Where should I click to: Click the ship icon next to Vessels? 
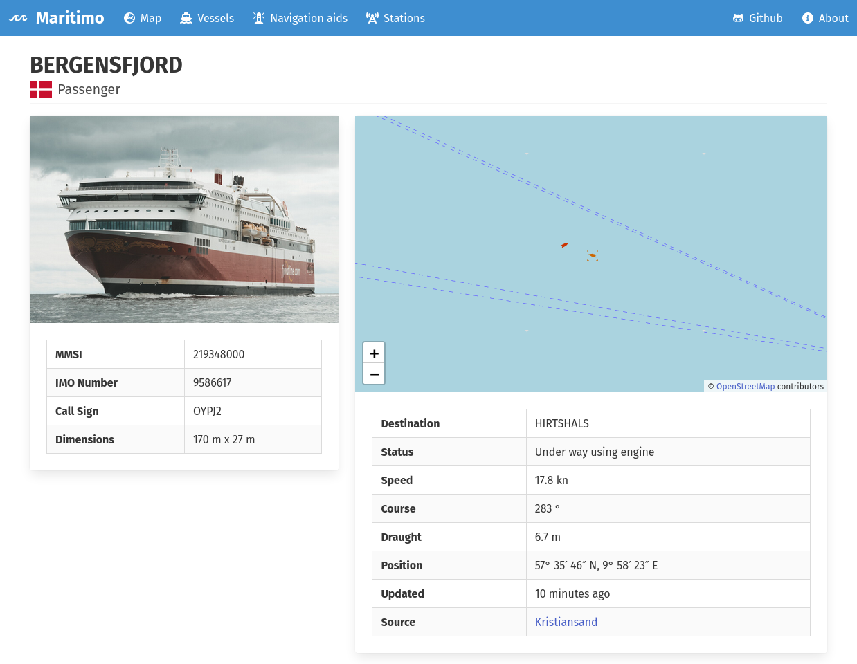point(185,18)
